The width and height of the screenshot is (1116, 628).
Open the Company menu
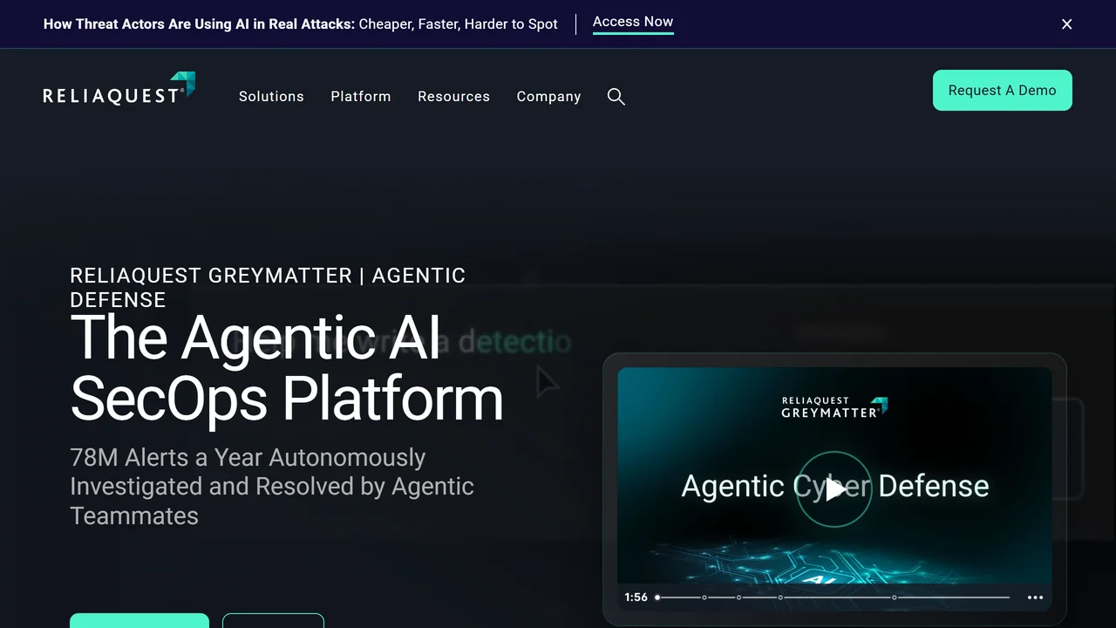pos(548,97)
